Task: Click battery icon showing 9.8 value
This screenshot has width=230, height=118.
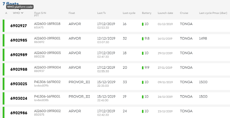Action: pyautogui.click(x=143, y=39)
